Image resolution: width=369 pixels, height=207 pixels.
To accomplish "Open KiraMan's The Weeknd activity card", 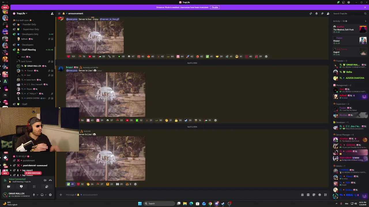I will click(350, 29).
